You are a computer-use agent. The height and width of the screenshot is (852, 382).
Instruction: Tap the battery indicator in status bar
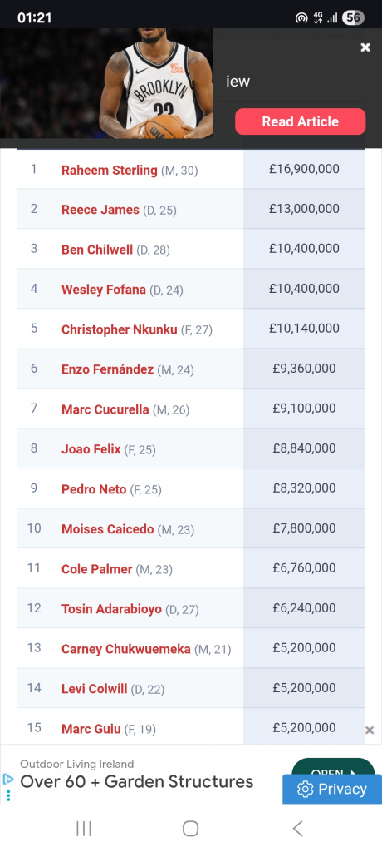tap(353, 18)
